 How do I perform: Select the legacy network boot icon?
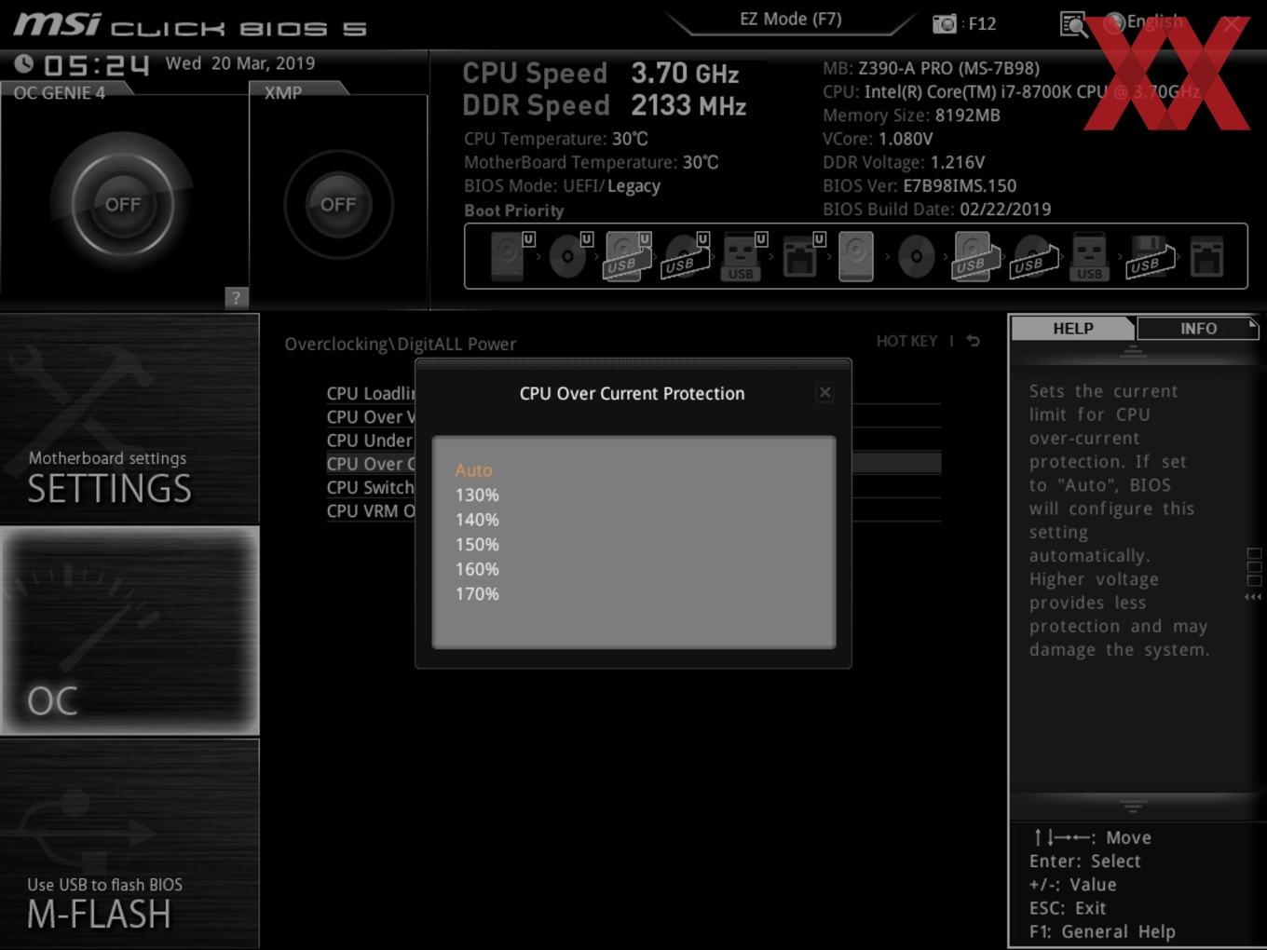pyautogui.click(x=1207, y=257)
